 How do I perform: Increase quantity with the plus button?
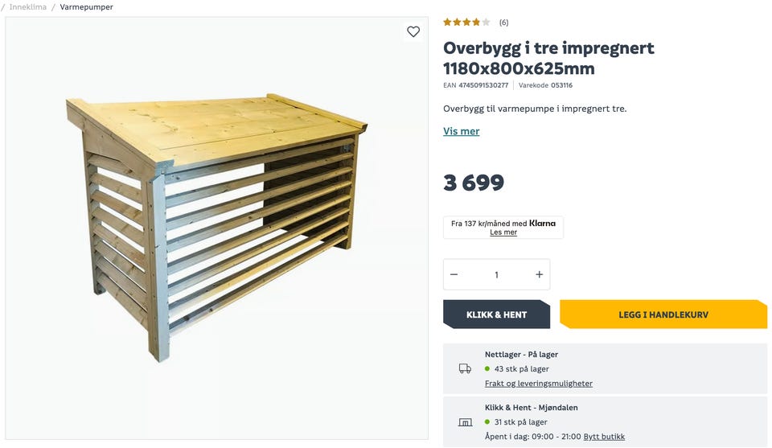[539, 274]
